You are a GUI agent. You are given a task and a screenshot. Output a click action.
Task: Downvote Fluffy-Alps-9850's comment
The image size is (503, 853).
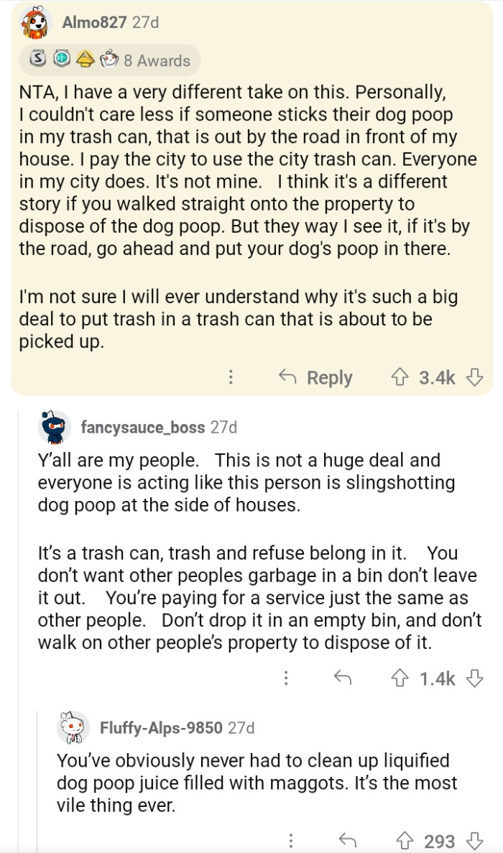[475, 841]
